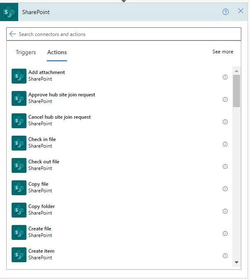Viewport: 250px width, 280px height.
Task: Close the SharePoint connector panel
Action: coord(240,11)
